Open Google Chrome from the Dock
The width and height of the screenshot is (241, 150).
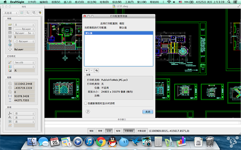tap(101, 142)
